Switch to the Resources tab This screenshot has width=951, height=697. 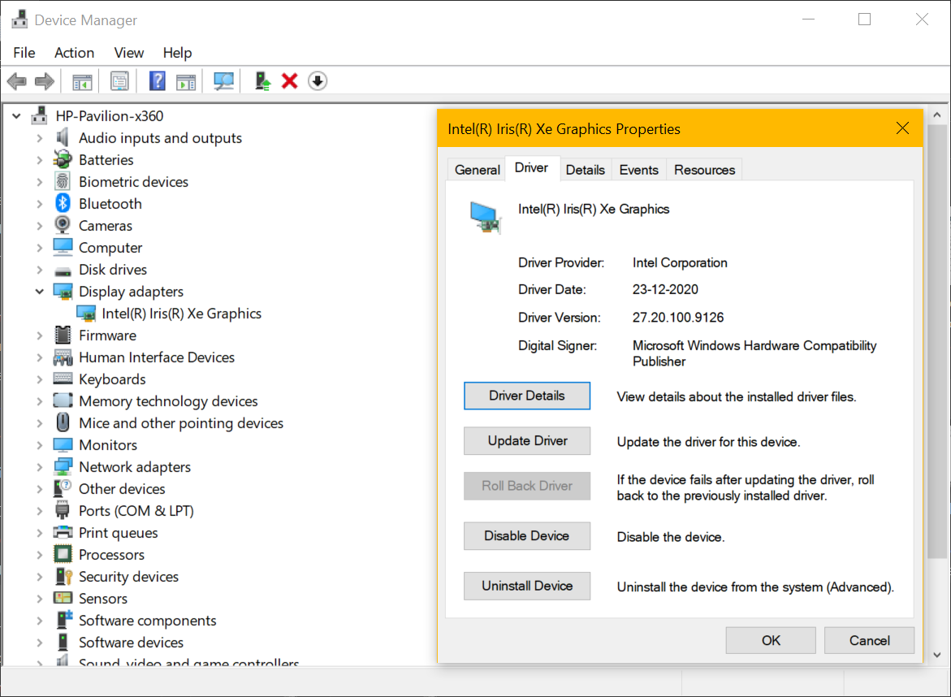coord(704,170)
